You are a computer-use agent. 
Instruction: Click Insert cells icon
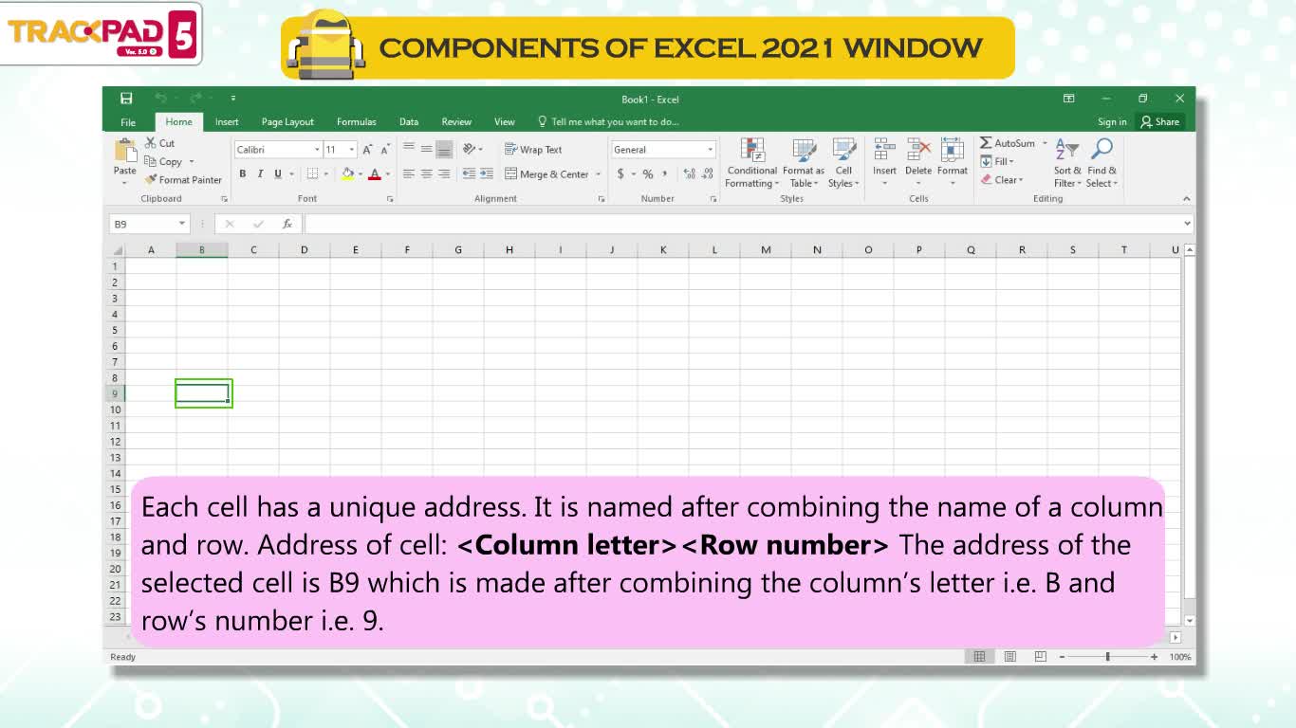(884, 150)
